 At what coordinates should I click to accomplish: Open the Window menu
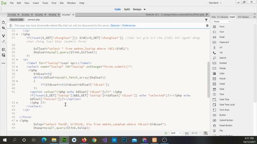(x=71, y=3)
